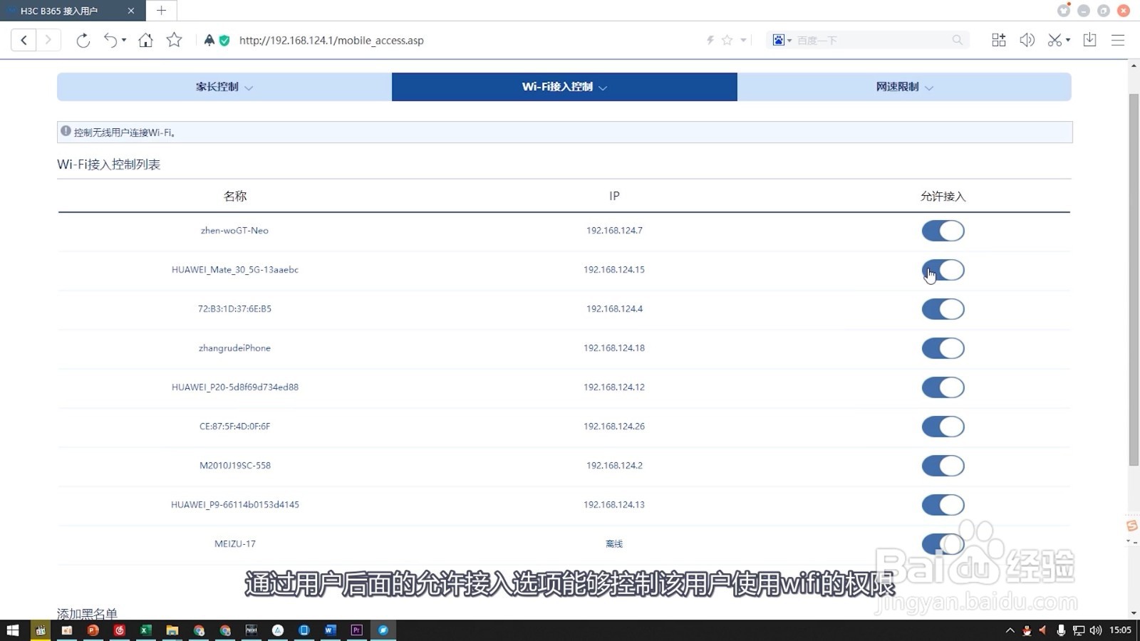Click the 离线 status of MEIZU-17
The image size is (1140, 641).
614,544
